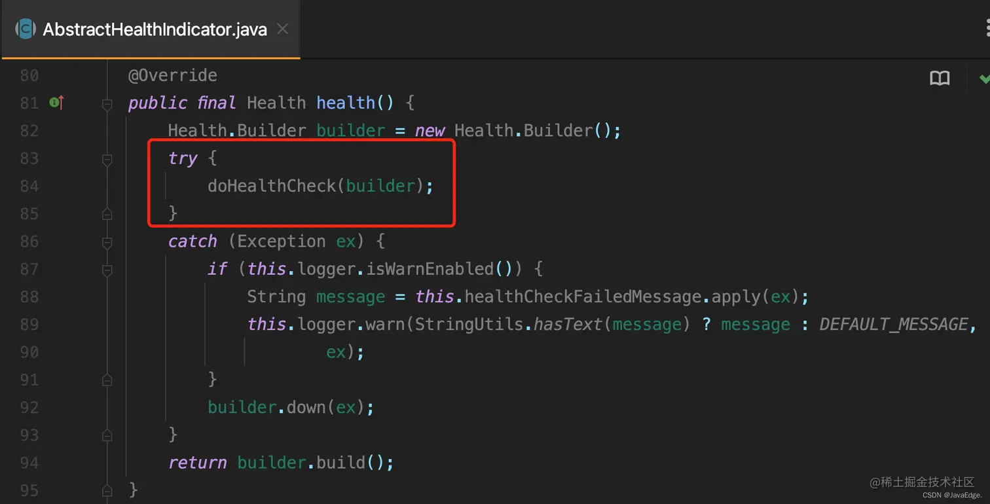Click line number 84 in the gutter
The height and width of the screenshot is (504, 990).
point(29,186)
